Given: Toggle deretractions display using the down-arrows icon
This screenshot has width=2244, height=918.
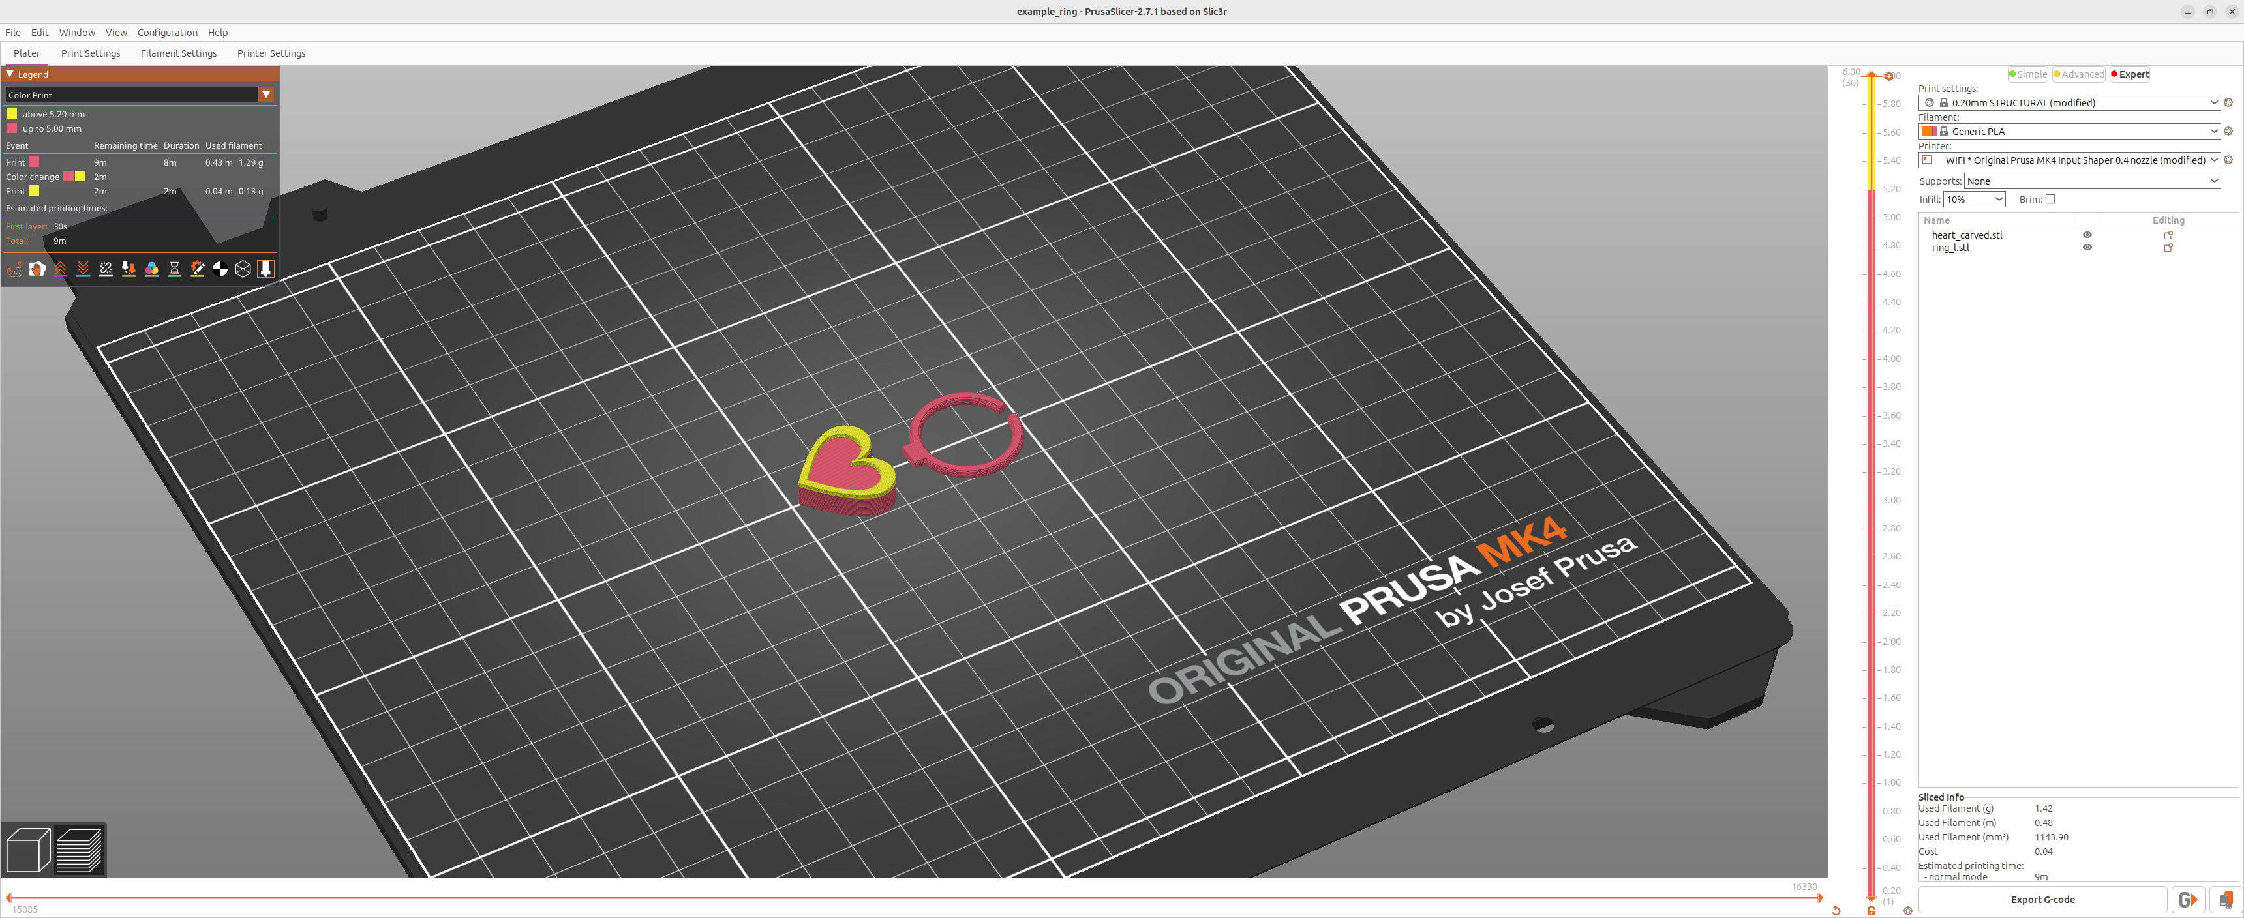Looking at the screenshot, I should click(83, 269).
